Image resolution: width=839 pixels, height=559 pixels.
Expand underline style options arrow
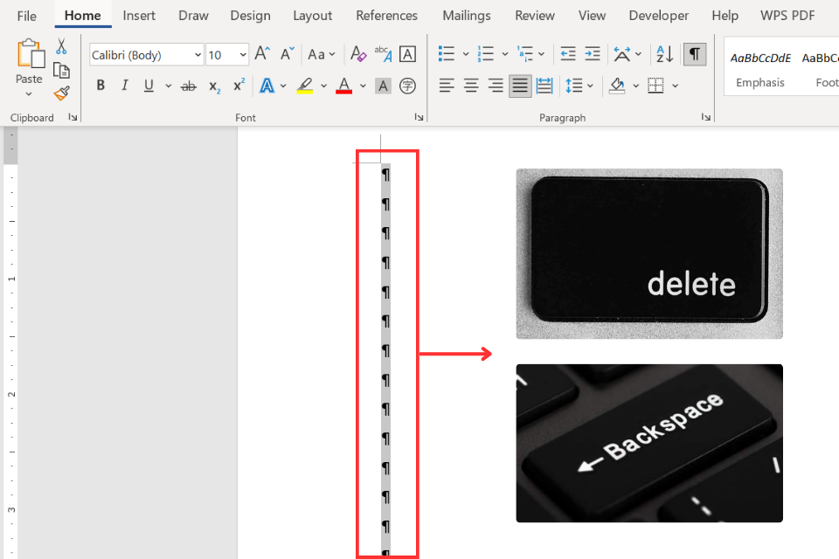click(x=168, y=86)
